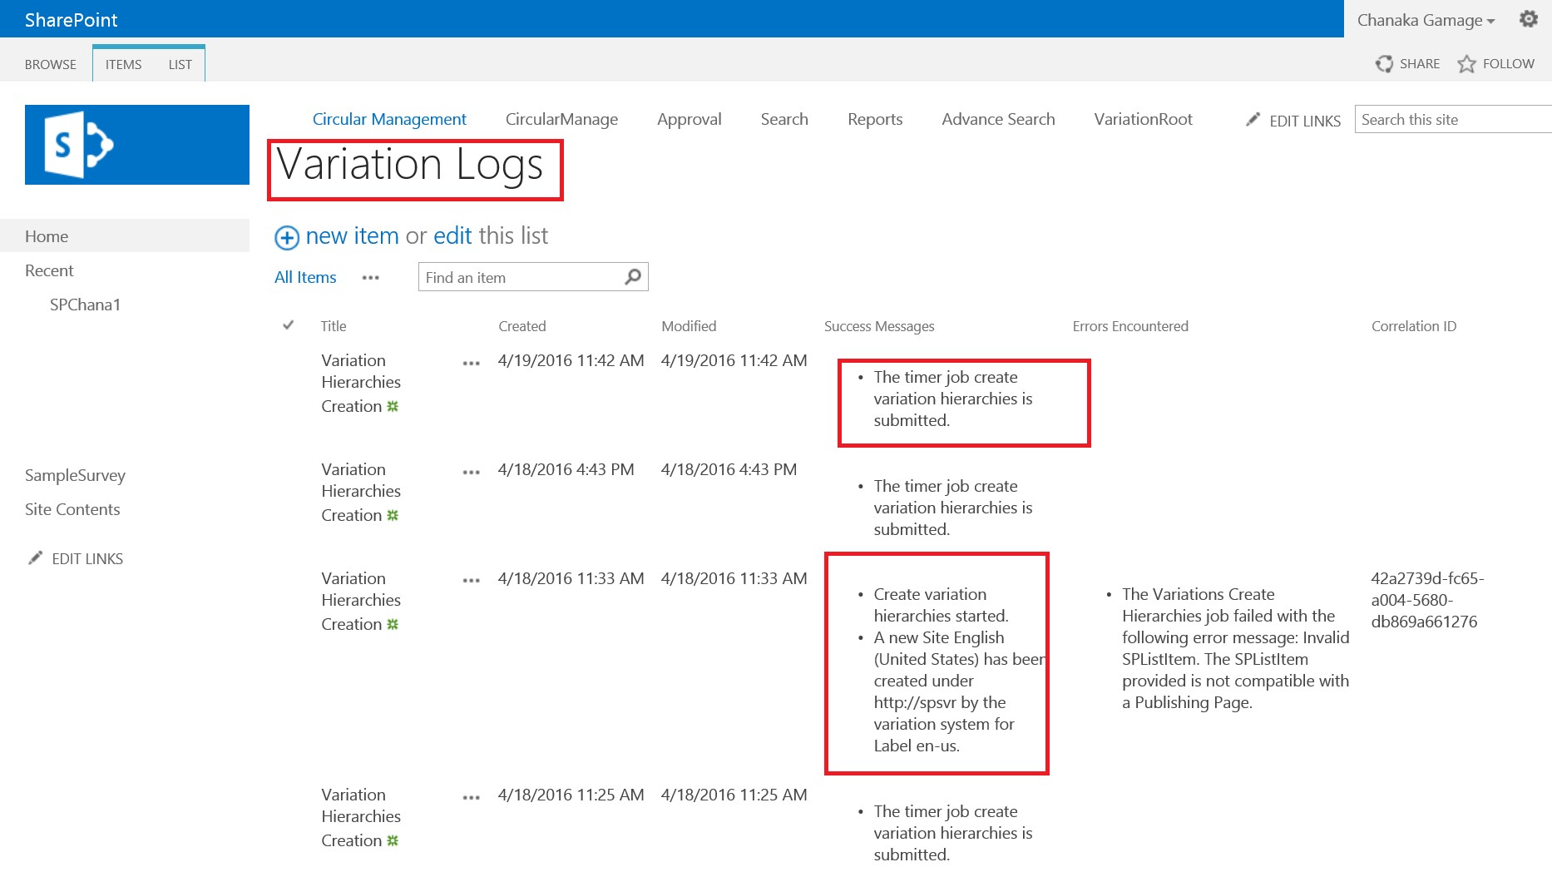
Task: Click Home in the left navigation
Action: tap(47, 236)
